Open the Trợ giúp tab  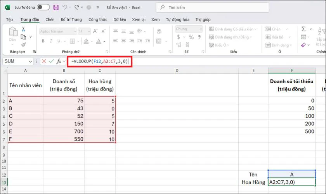coord(203,19)
